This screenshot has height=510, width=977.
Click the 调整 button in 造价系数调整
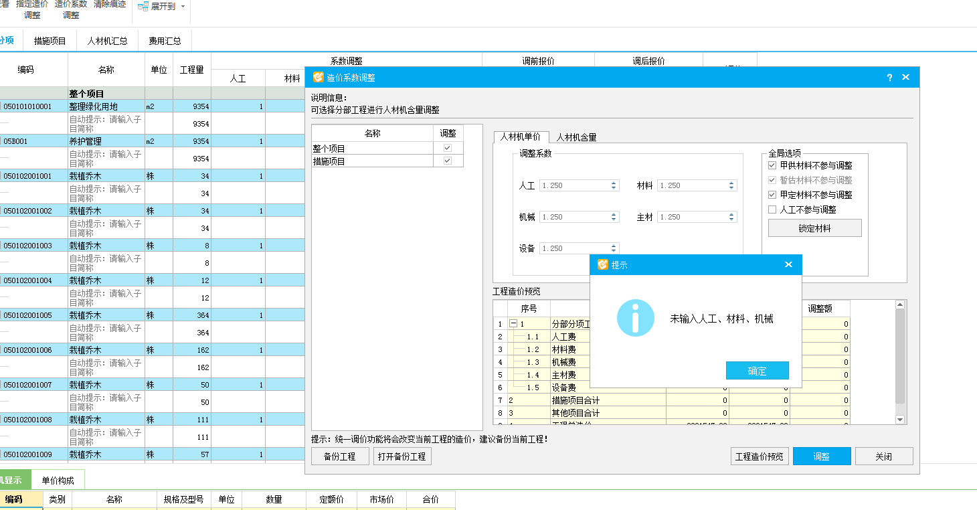[822, 456]
